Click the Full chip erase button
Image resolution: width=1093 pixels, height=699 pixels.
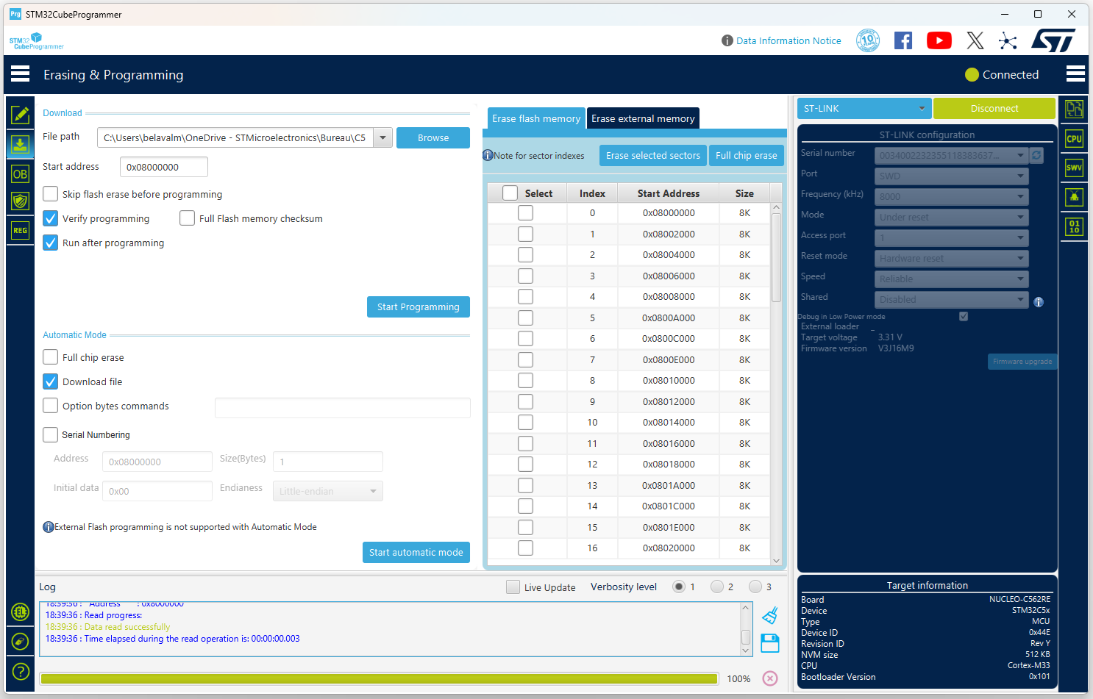coord(747,155)
